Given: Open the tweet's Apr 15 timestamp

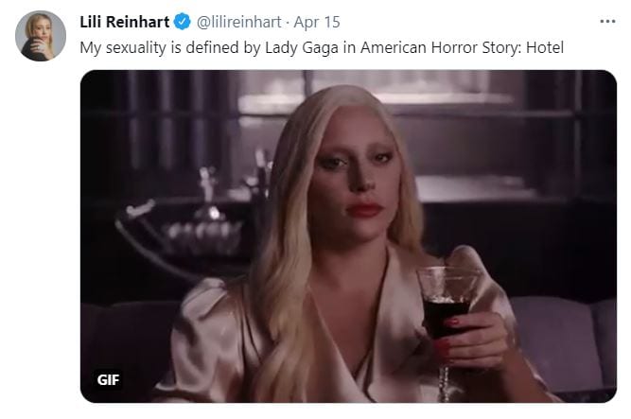Looking at the screenshot, I should click(317, 22).
